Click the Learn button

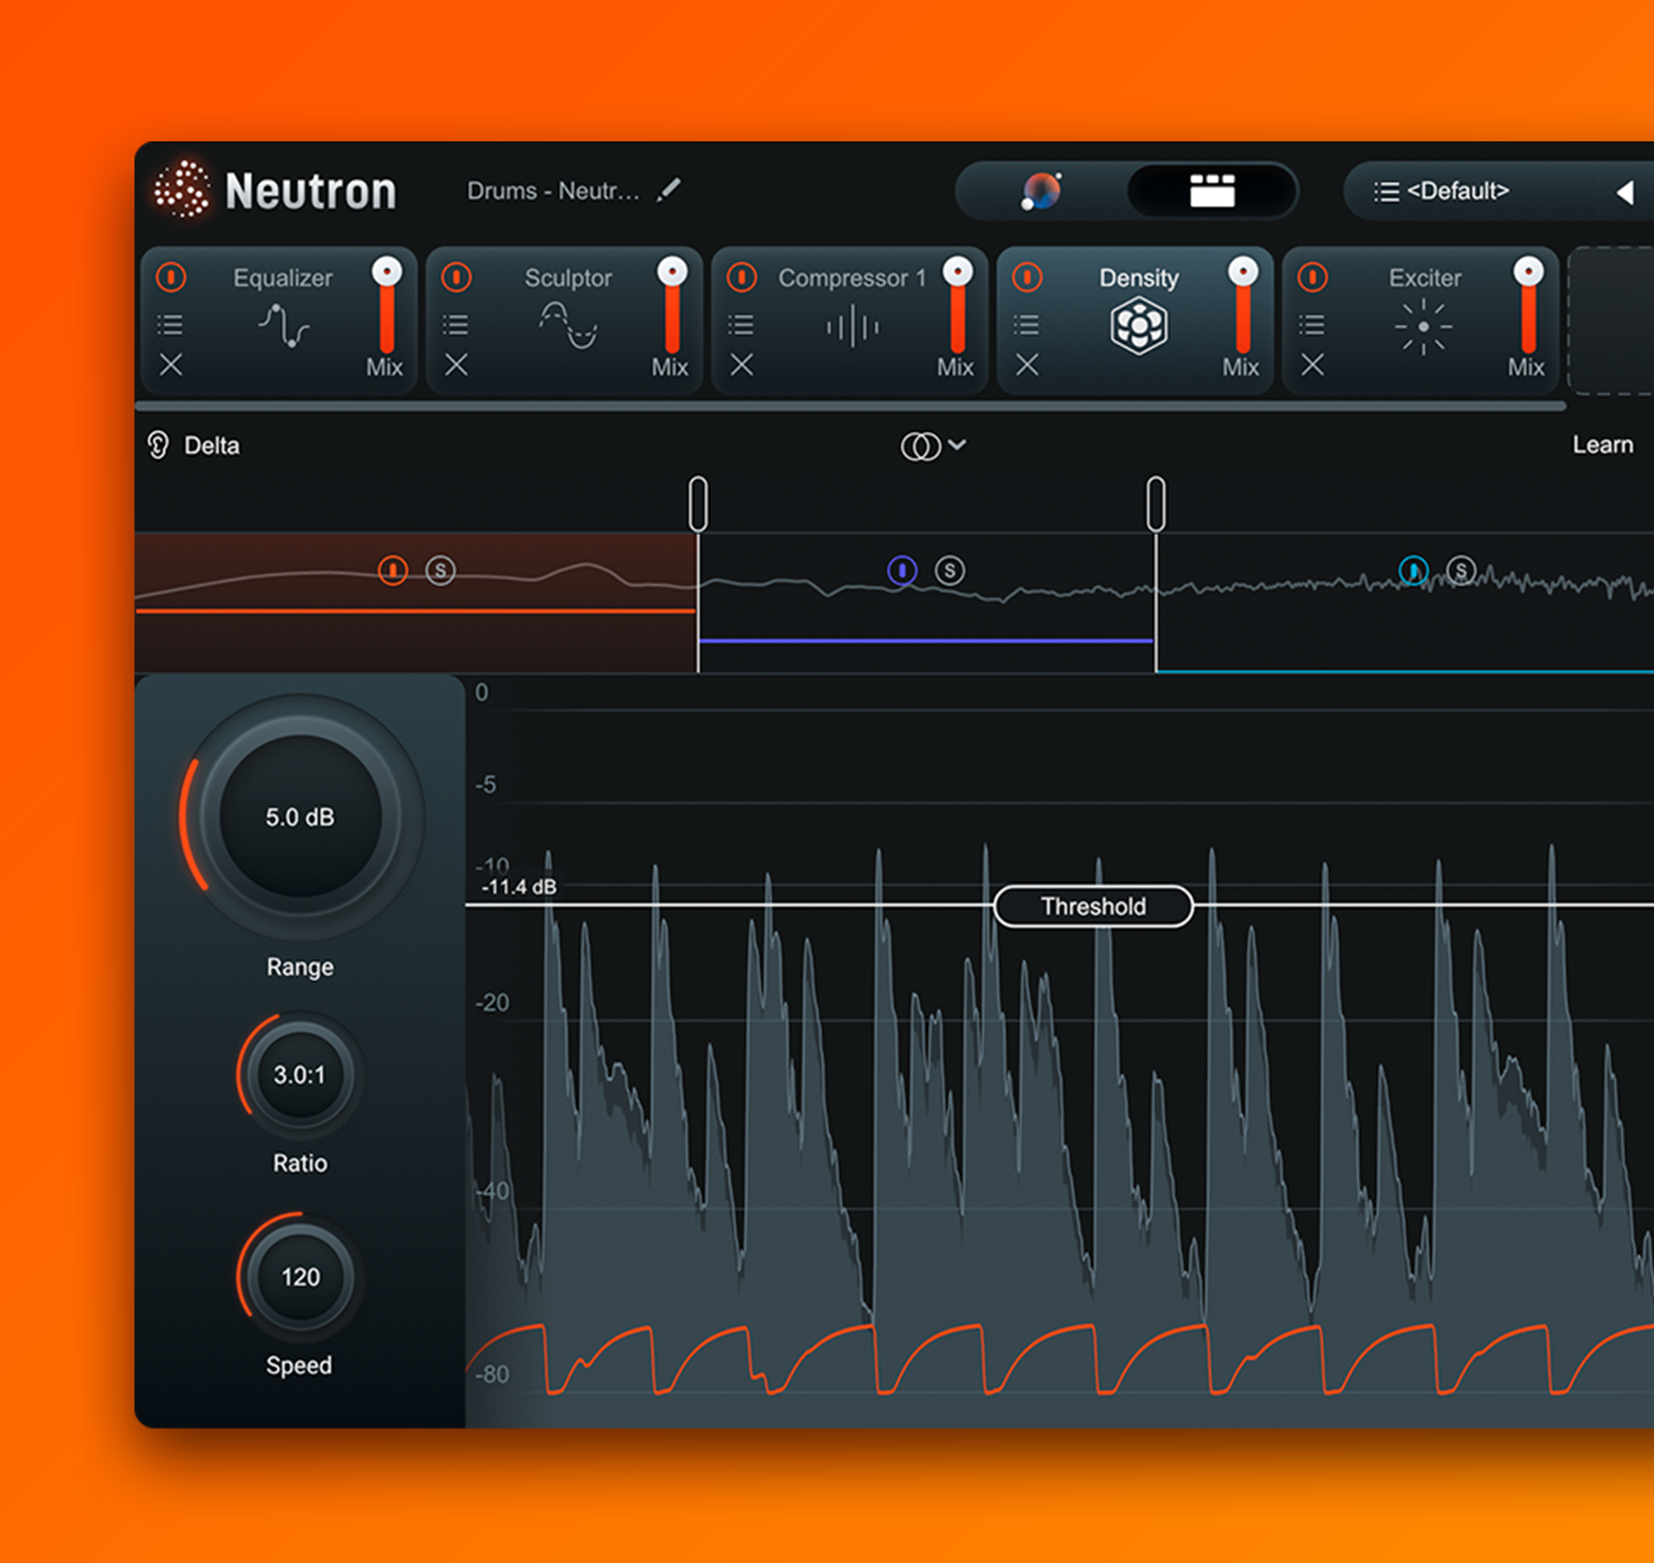pos(1602,445)
